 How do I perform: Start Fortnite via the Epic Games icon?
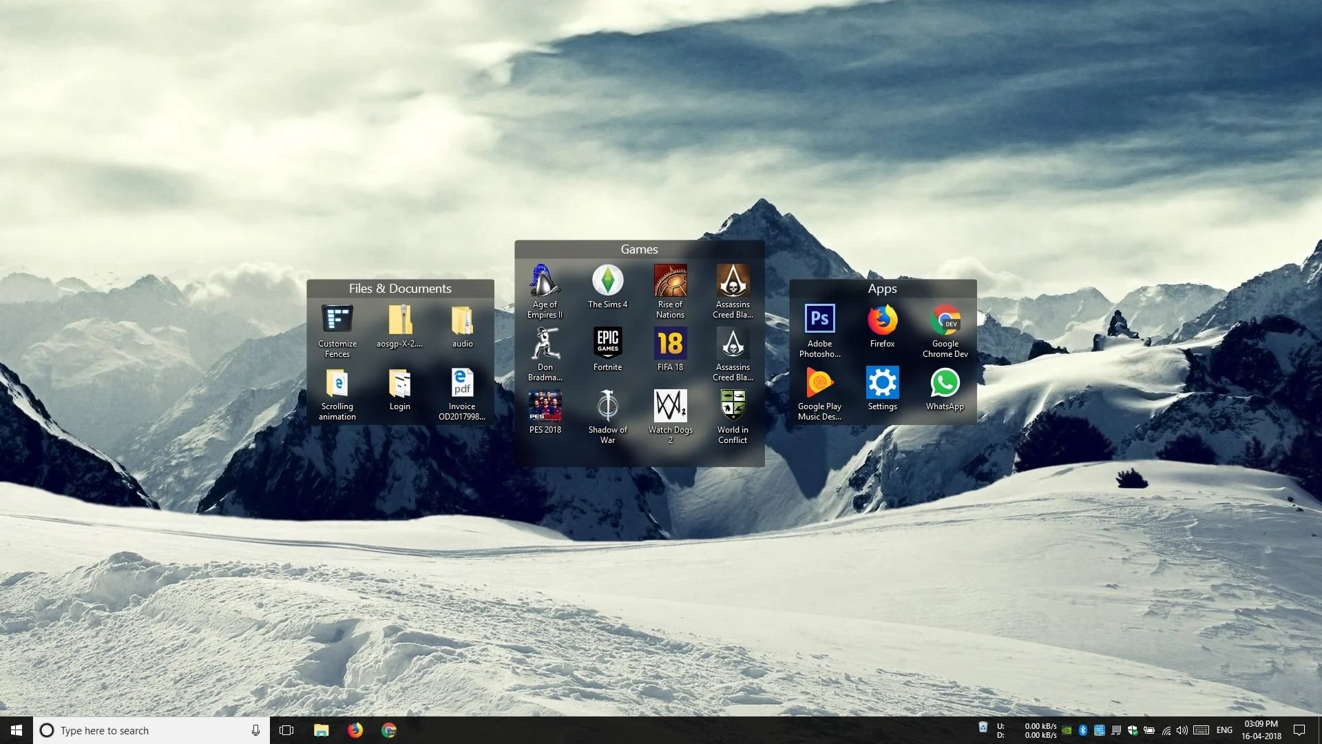607,344
